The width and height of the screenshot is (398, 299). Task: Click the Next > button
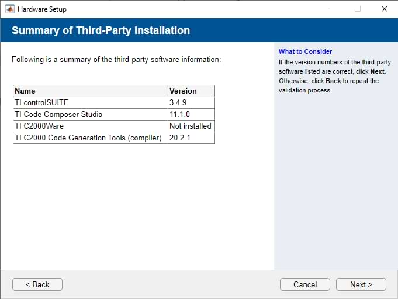click(361, 284)
